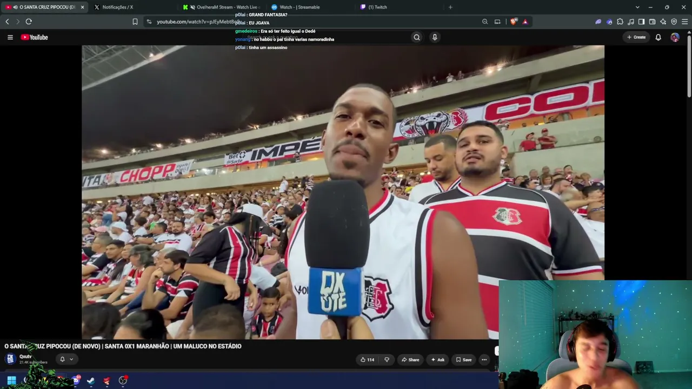Open Discord from the taskbar
The height and width of the screenshot is (389, 692).
[x=76, y=380]
